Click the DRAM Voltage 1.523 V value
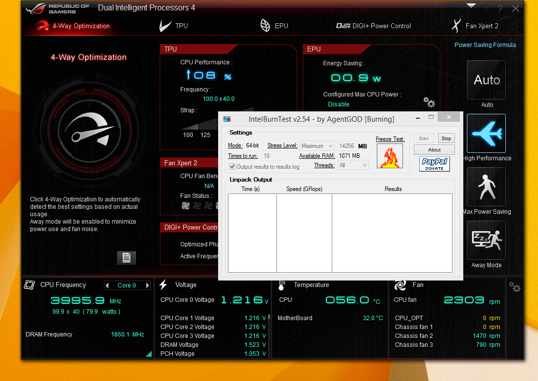 click(x=255, y=344)
